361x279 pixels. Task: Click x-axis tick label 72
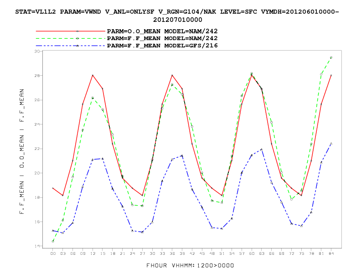point(291,253)
